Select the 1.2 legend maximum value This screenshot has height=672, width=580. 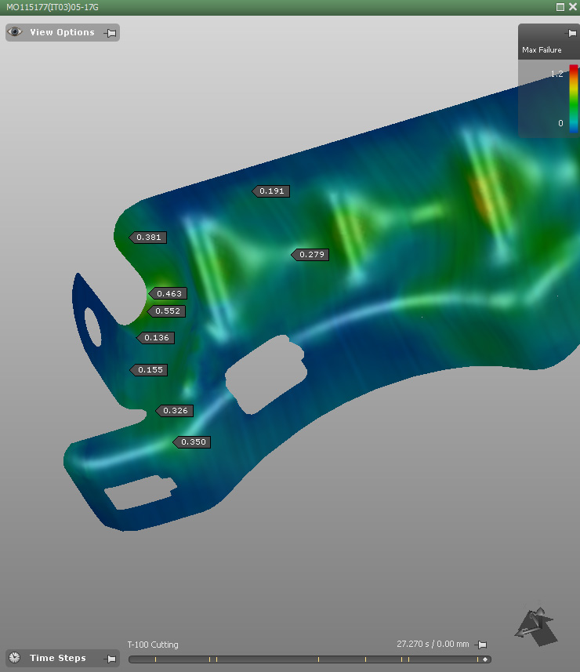click(556, 74)
